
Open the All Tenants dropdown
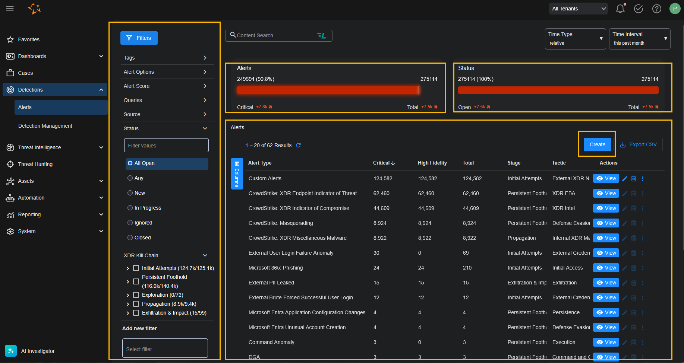578,9
